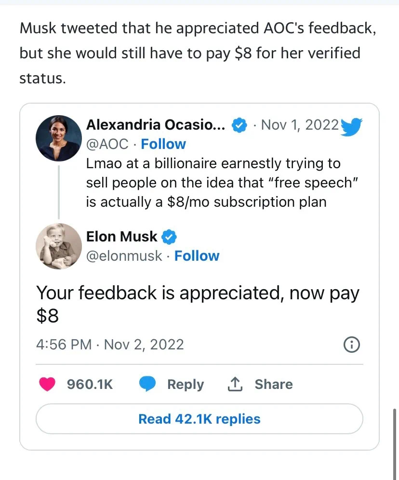Viewport: 399px width, 480px height.
Task: Click the Reply text label
Action: tap(186, 384)
